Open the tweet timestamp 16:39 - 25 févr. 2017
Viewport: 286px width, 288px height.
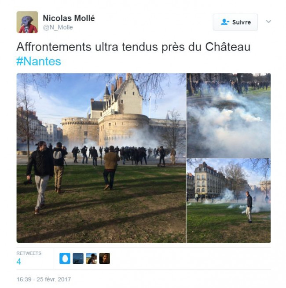coord(44,279)
